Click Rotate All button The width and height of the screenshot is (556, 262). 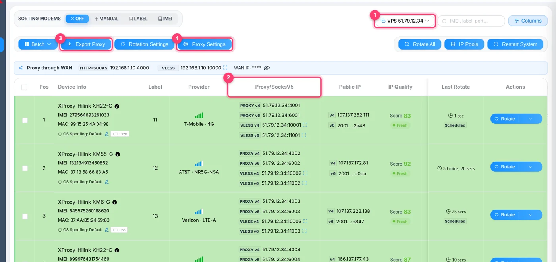[x=420, y=44]
